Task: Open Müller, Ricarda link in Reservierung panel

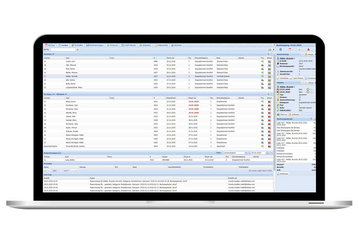Action: coord(286,59)
